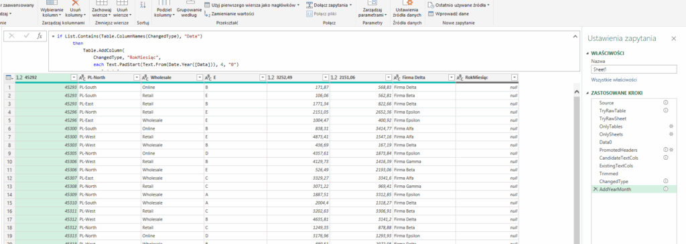686x244 pixels.
Task: Click cell 4873,41 in row 7
Action: coord(298,136)
